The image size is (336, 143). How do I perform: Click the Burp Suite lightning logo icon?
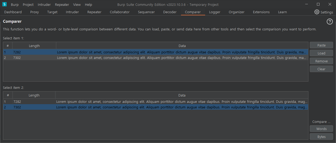click(x=4, y=4)
